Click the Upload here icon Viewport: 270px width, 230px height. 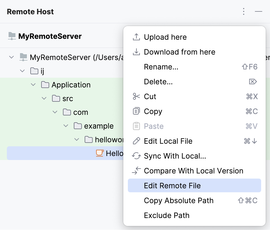pos(136,37)
